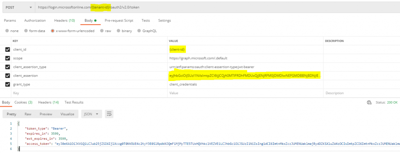400x153 pixels.
Task: Click the grant_type key cell
Action: [x=89, y=84]
